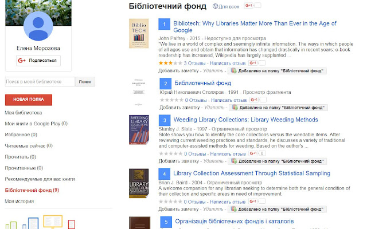Open the 'Библиотечный фонд' book title link
The height and width of the screenshot is (229, 367).
pos(202,83)
